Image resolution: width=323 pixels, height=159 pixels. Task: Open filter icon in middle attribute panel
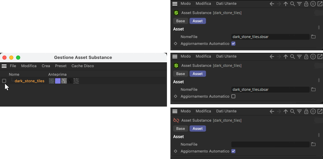[299, 57]
